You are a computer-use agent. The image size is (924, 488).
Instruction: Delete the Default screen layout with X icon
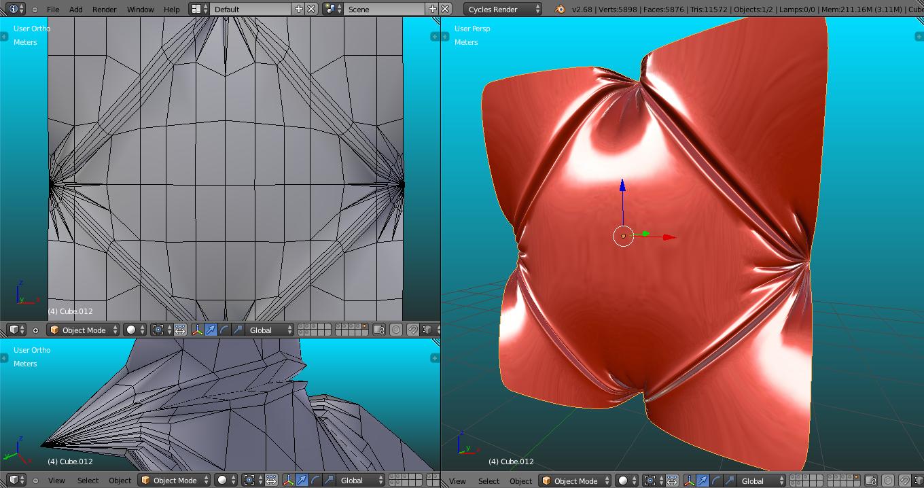coord(311,10)
